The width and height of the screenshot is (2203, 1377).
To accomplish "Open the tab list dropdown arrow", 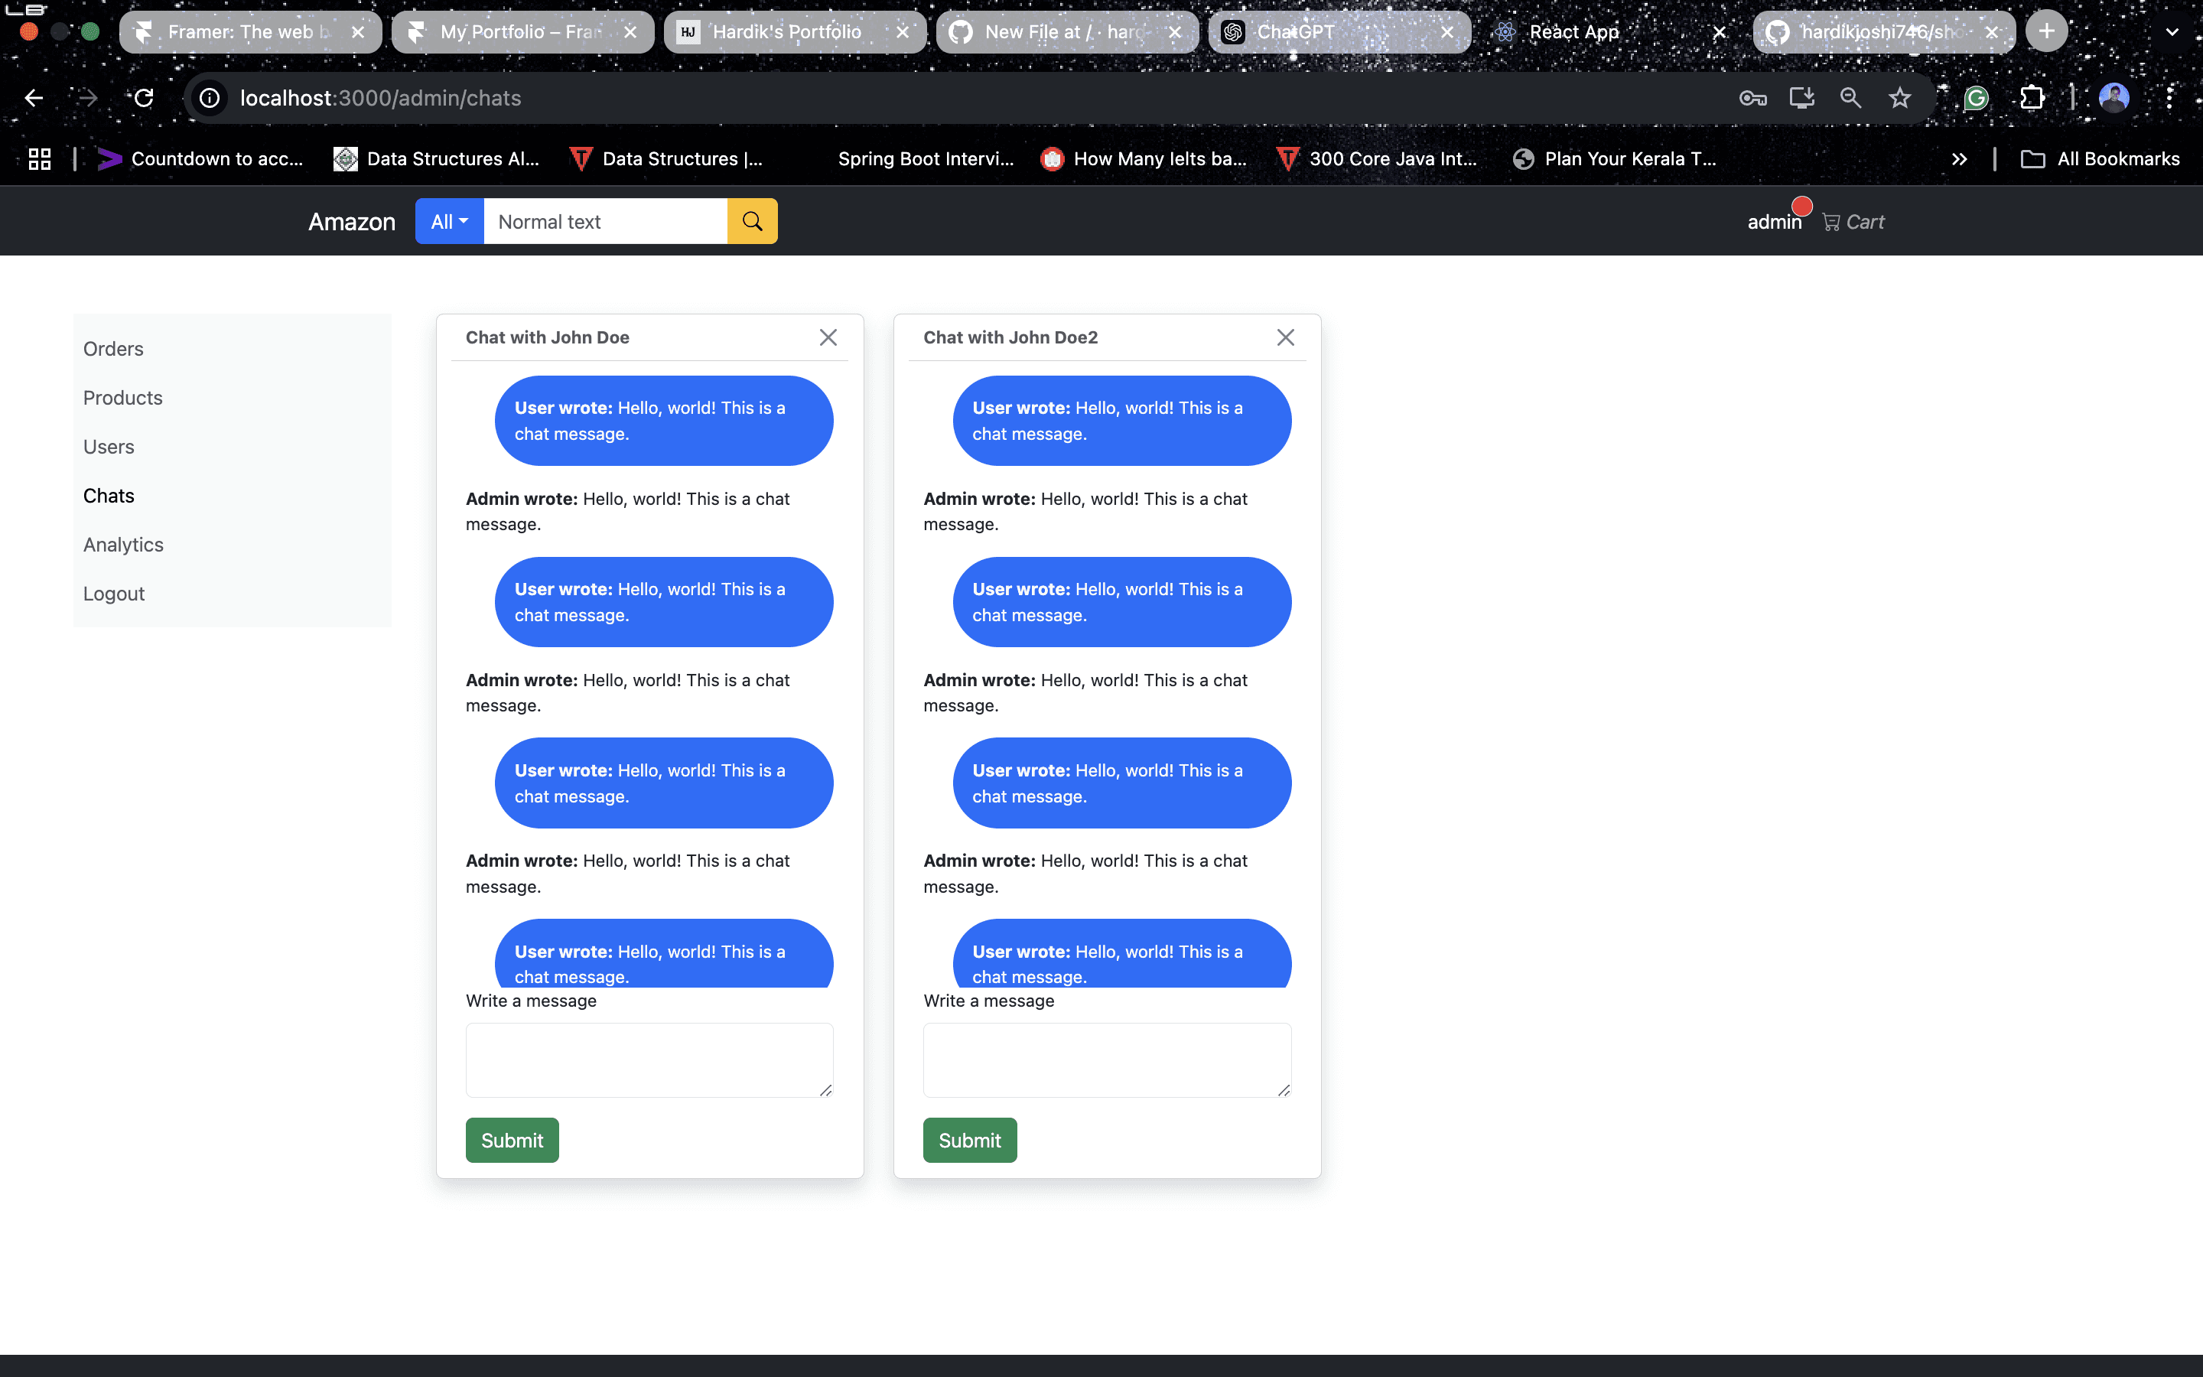I will 2172,32.
